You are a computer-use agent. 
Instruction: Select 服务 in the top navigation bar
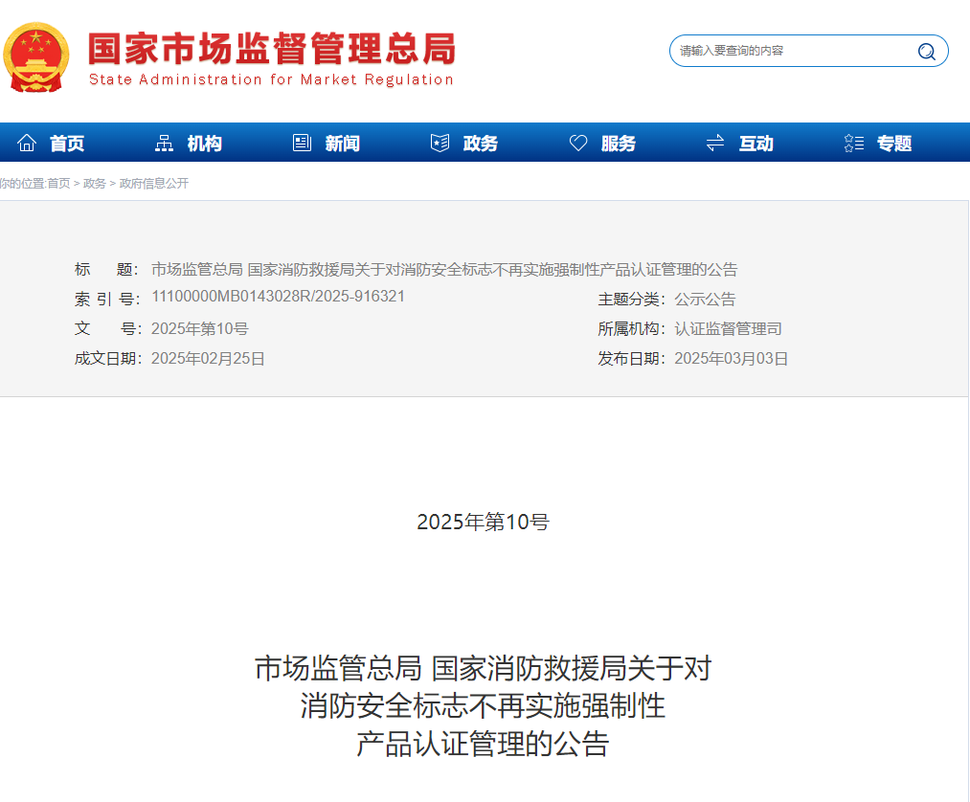(619, 142)
